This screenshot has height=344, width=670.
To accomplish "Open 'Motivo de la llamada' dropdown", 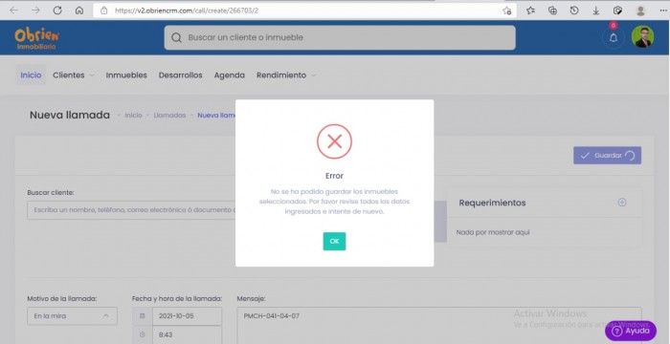I will [x=72, y=316].
